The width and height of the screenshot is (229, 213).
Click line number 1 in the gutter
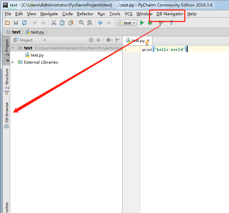click(x=125, y=50)
